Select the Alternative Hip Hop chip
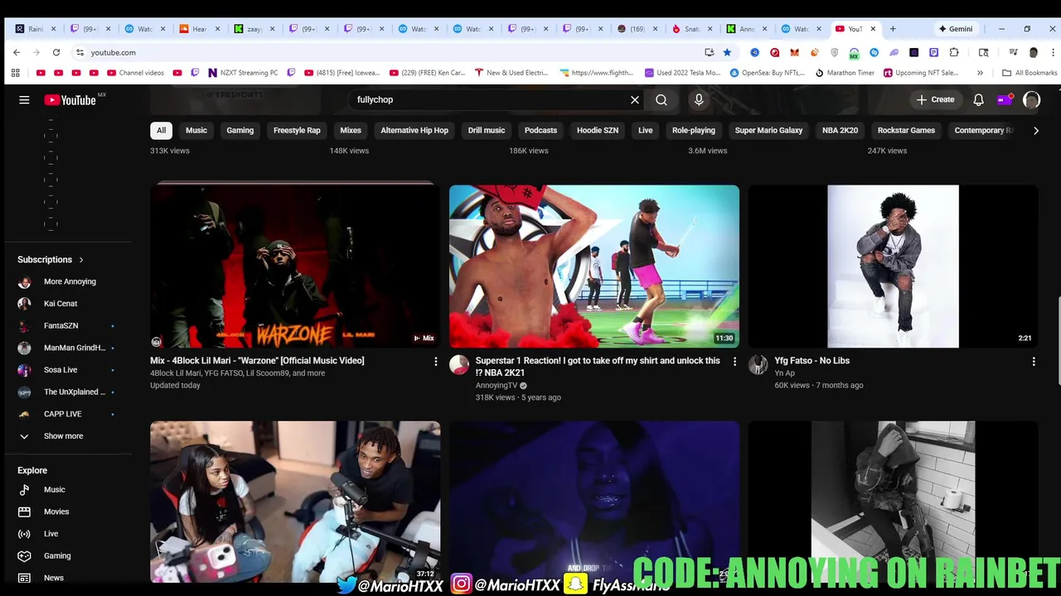Viewport: 1061px width, 596px height. point(414,130)
